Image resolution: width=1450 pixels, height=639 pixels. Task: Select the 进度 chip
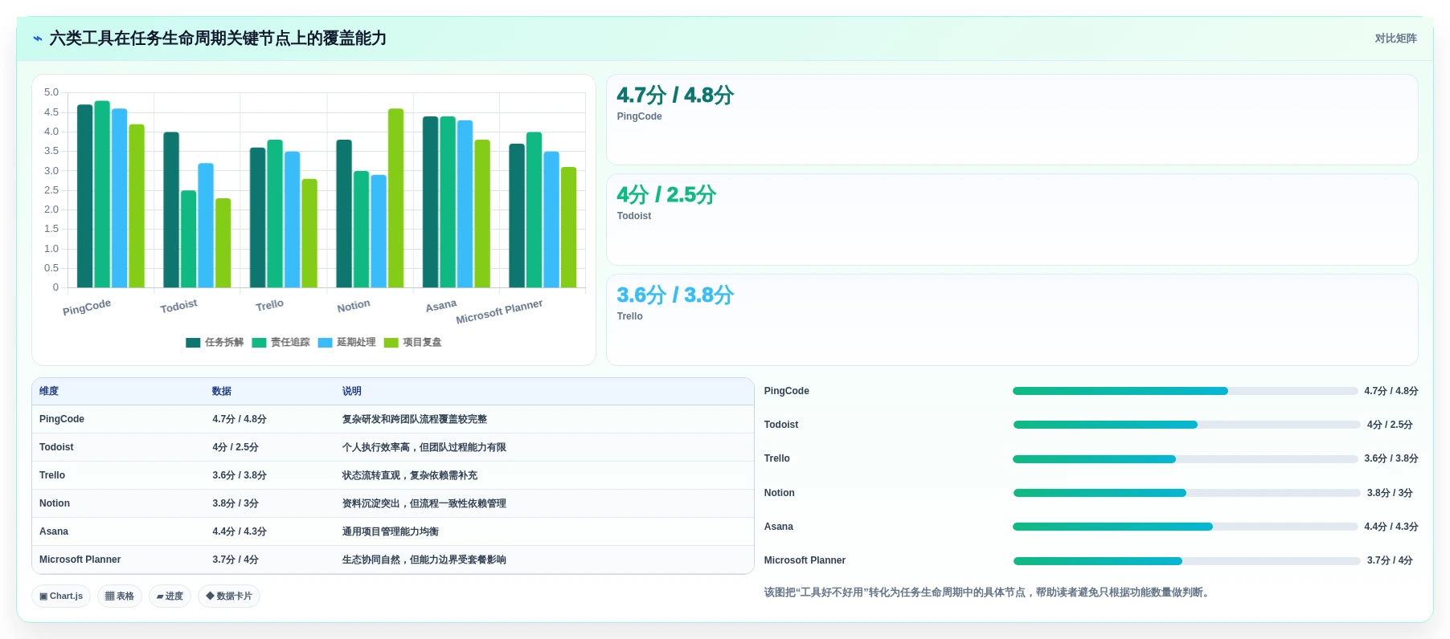click(x=170, y=596)
